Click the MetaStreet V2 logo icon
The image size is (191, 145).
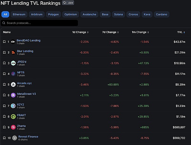[13, 95]
